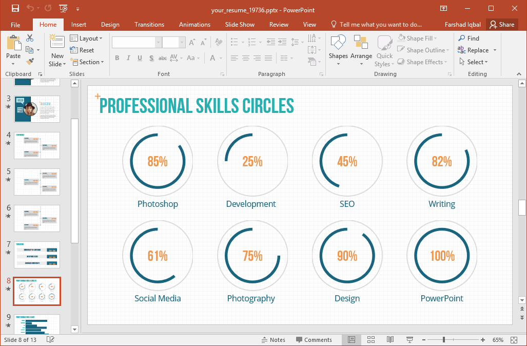
Task: Toggle Text Shadow formatting
Action: coord(151,58)
